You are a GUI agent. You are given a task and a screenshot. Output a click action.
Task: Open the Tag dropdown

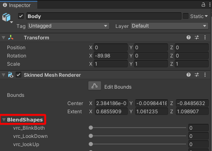[68, 26]
